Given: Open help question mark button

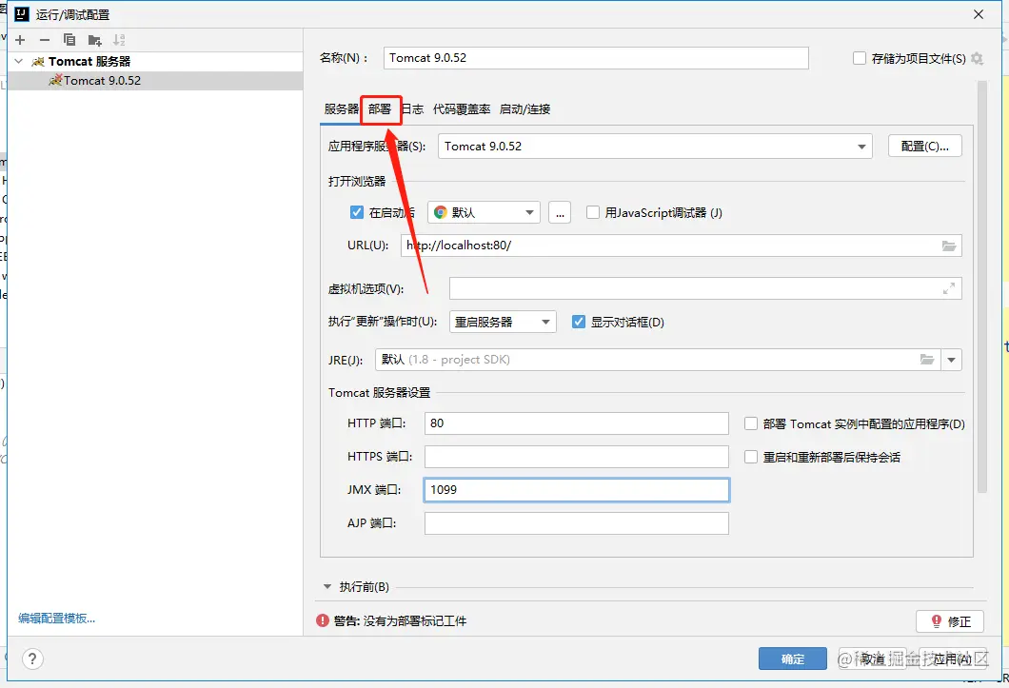Looking at the screenshot, I should (32, 659).
